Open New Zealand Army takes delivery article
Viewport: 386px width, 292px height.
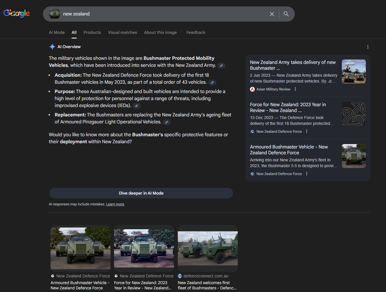292,65
